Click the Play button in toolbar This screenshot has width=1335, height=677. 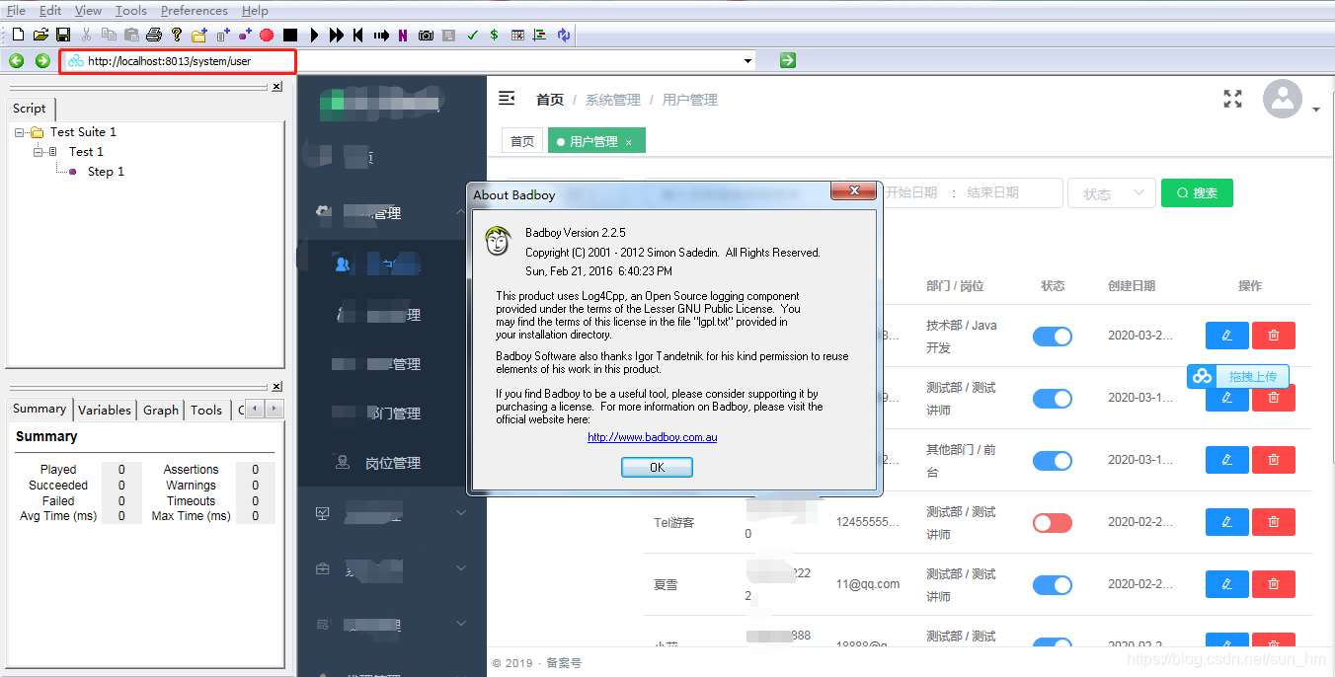tap(314, 35)
